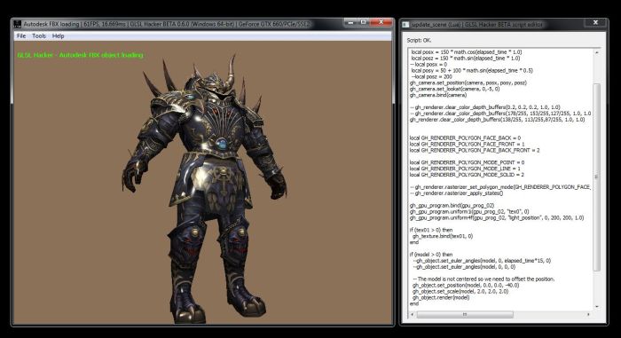Click the comment 'The model is not centered' line

click(x=483, y=279)
